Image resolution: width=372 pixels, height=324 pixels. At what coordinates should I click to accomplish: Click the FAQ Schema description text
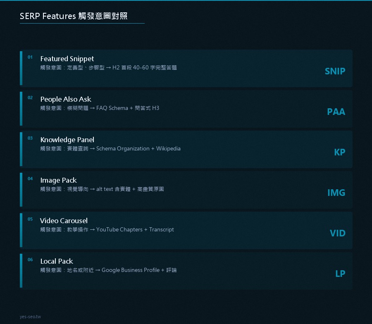pos(100,108)
